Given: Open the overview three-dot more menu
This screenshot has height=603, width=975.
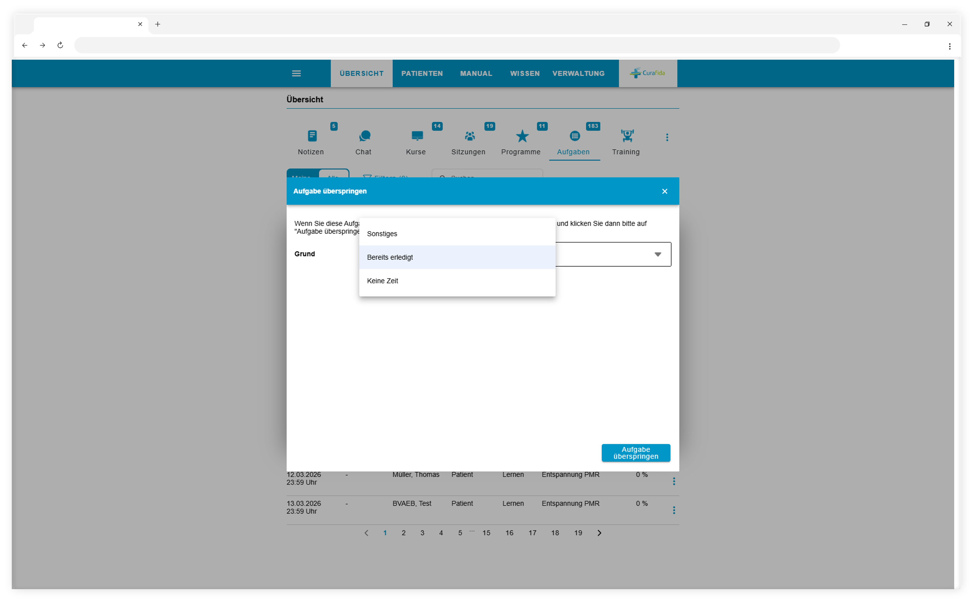Looking at the screenshot, I should coord(667,137).
